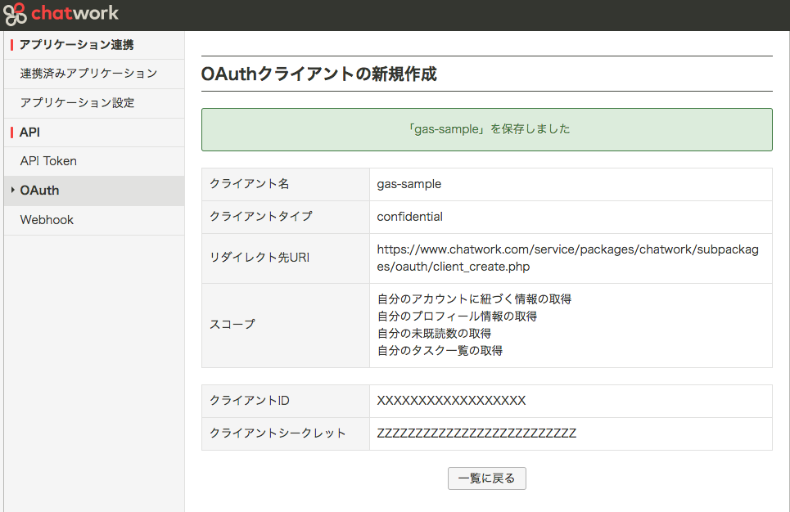Click the scope 自分のプロフィール情報の取得
This screenshot has height=512, width=790.
pyautogui.click(x=457, y=317)
